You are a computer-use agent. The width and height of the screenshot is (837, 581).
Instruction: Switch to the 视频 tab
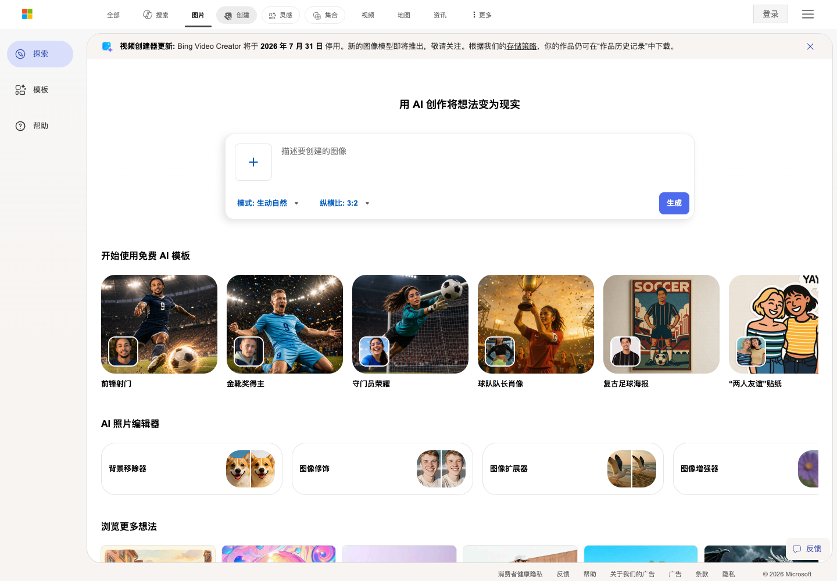pyautogui.click(x=368, y=15)
